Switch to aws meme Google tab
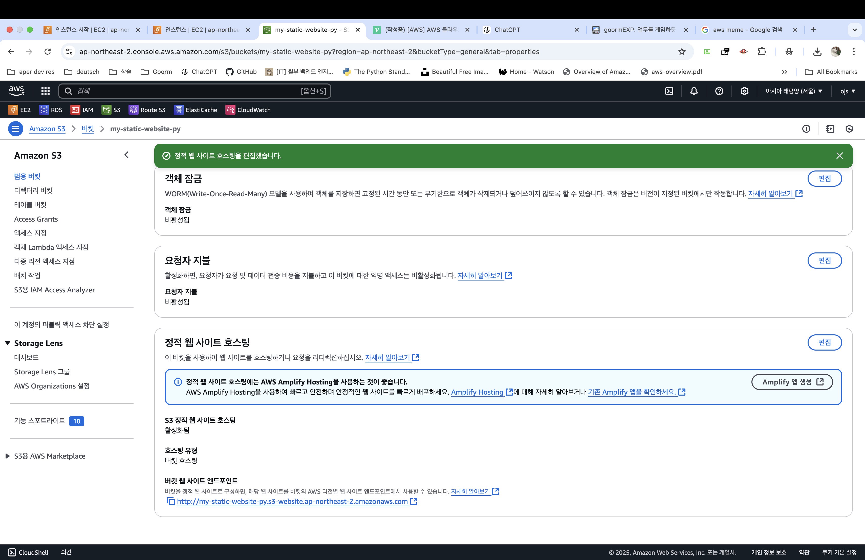The width and height of the screenshot is (865, 560). (749, 30)
